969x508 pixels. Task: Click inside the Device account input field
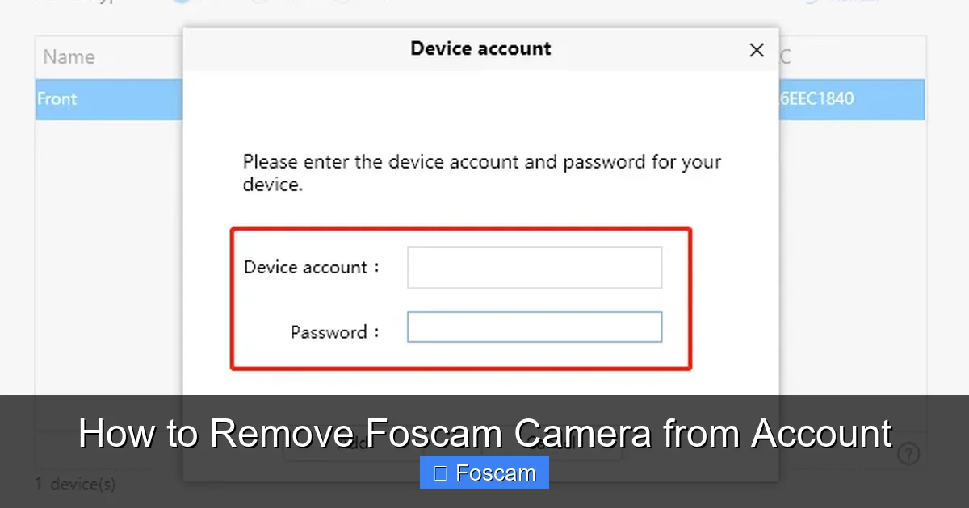[x=534, y=267]
